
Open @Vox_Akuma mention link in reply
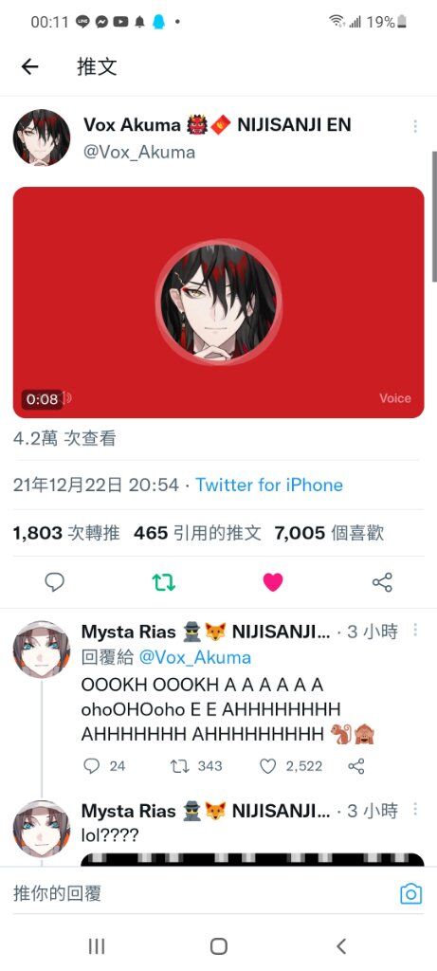pos(195,658)
